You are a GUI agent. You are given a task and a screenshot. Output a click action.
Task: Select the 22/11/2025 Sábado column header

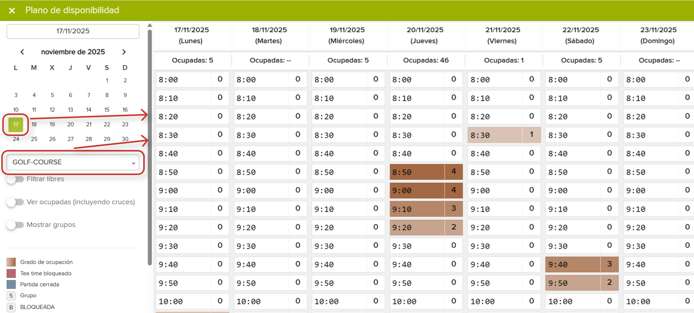(x=581, y=35)
